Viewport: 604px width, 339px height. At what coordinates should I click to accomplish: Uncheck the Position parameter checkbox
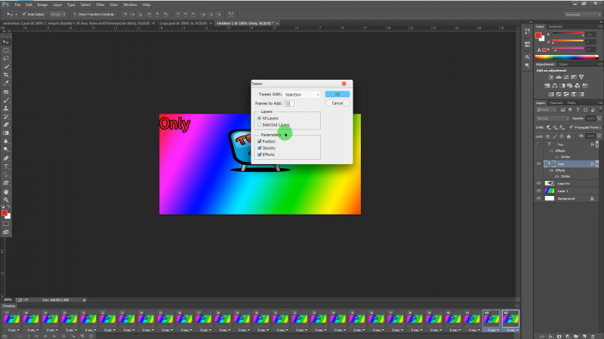tap(260, 142)
